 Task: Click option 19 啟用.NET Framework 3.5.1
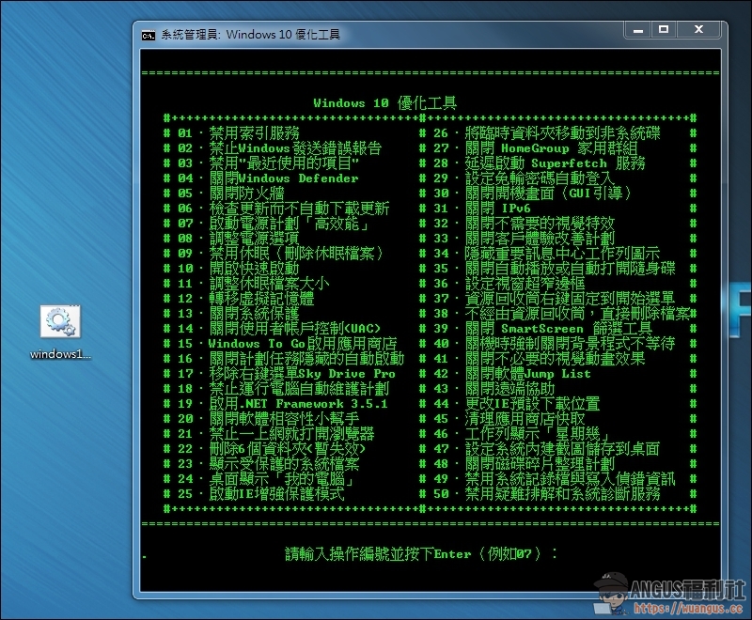coord(283,404)
